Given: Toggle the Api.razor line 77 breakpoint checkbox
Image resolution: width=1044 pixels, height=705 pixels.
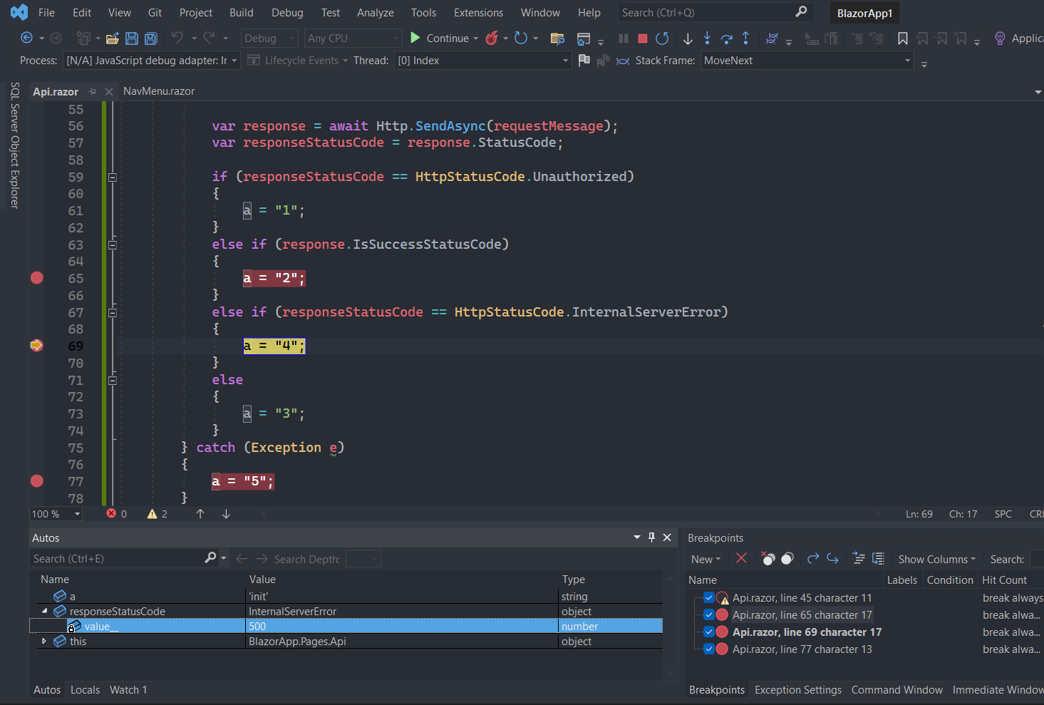Looking at the screenshot, I should (x=709, y=649).
